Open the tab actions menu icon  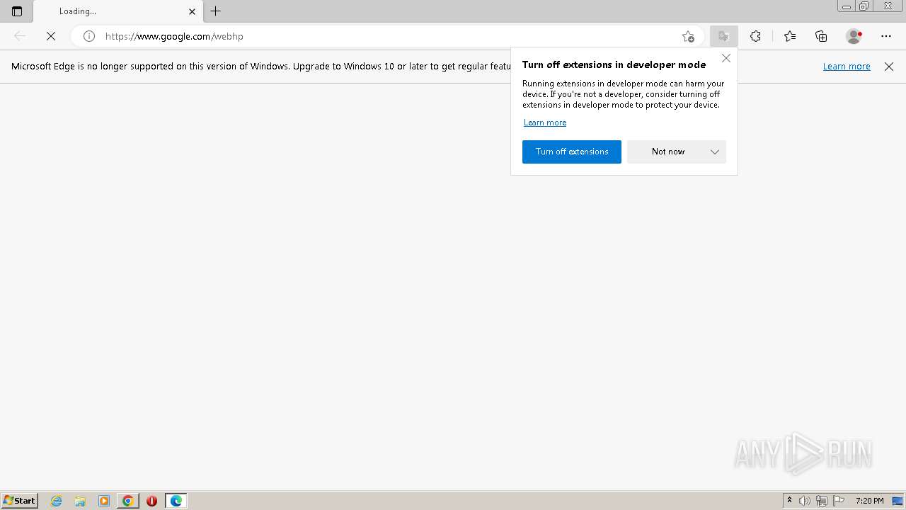coord(17,11)
